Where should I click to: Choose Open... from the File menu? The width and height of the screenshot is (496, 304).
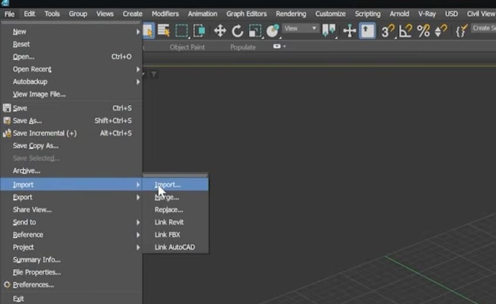click(x=71, y=56)
